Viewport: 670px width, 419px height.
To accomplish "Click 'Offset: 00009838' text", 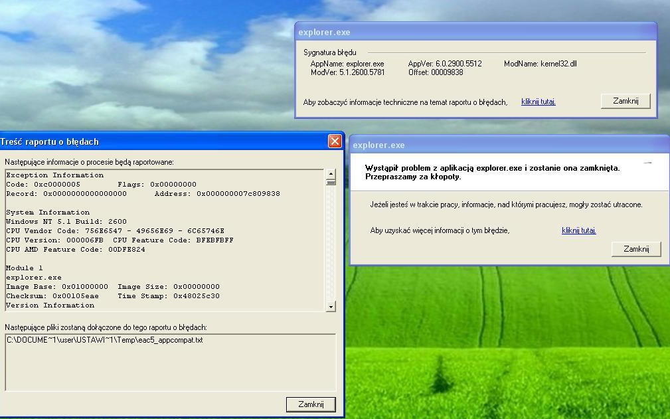I will (436, 72).
